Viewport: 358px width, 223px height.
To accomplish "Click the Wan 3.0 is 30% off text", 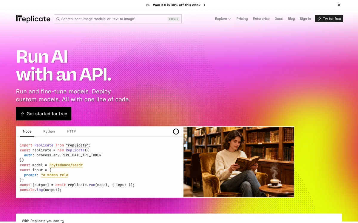I will [x=177, y=5].
